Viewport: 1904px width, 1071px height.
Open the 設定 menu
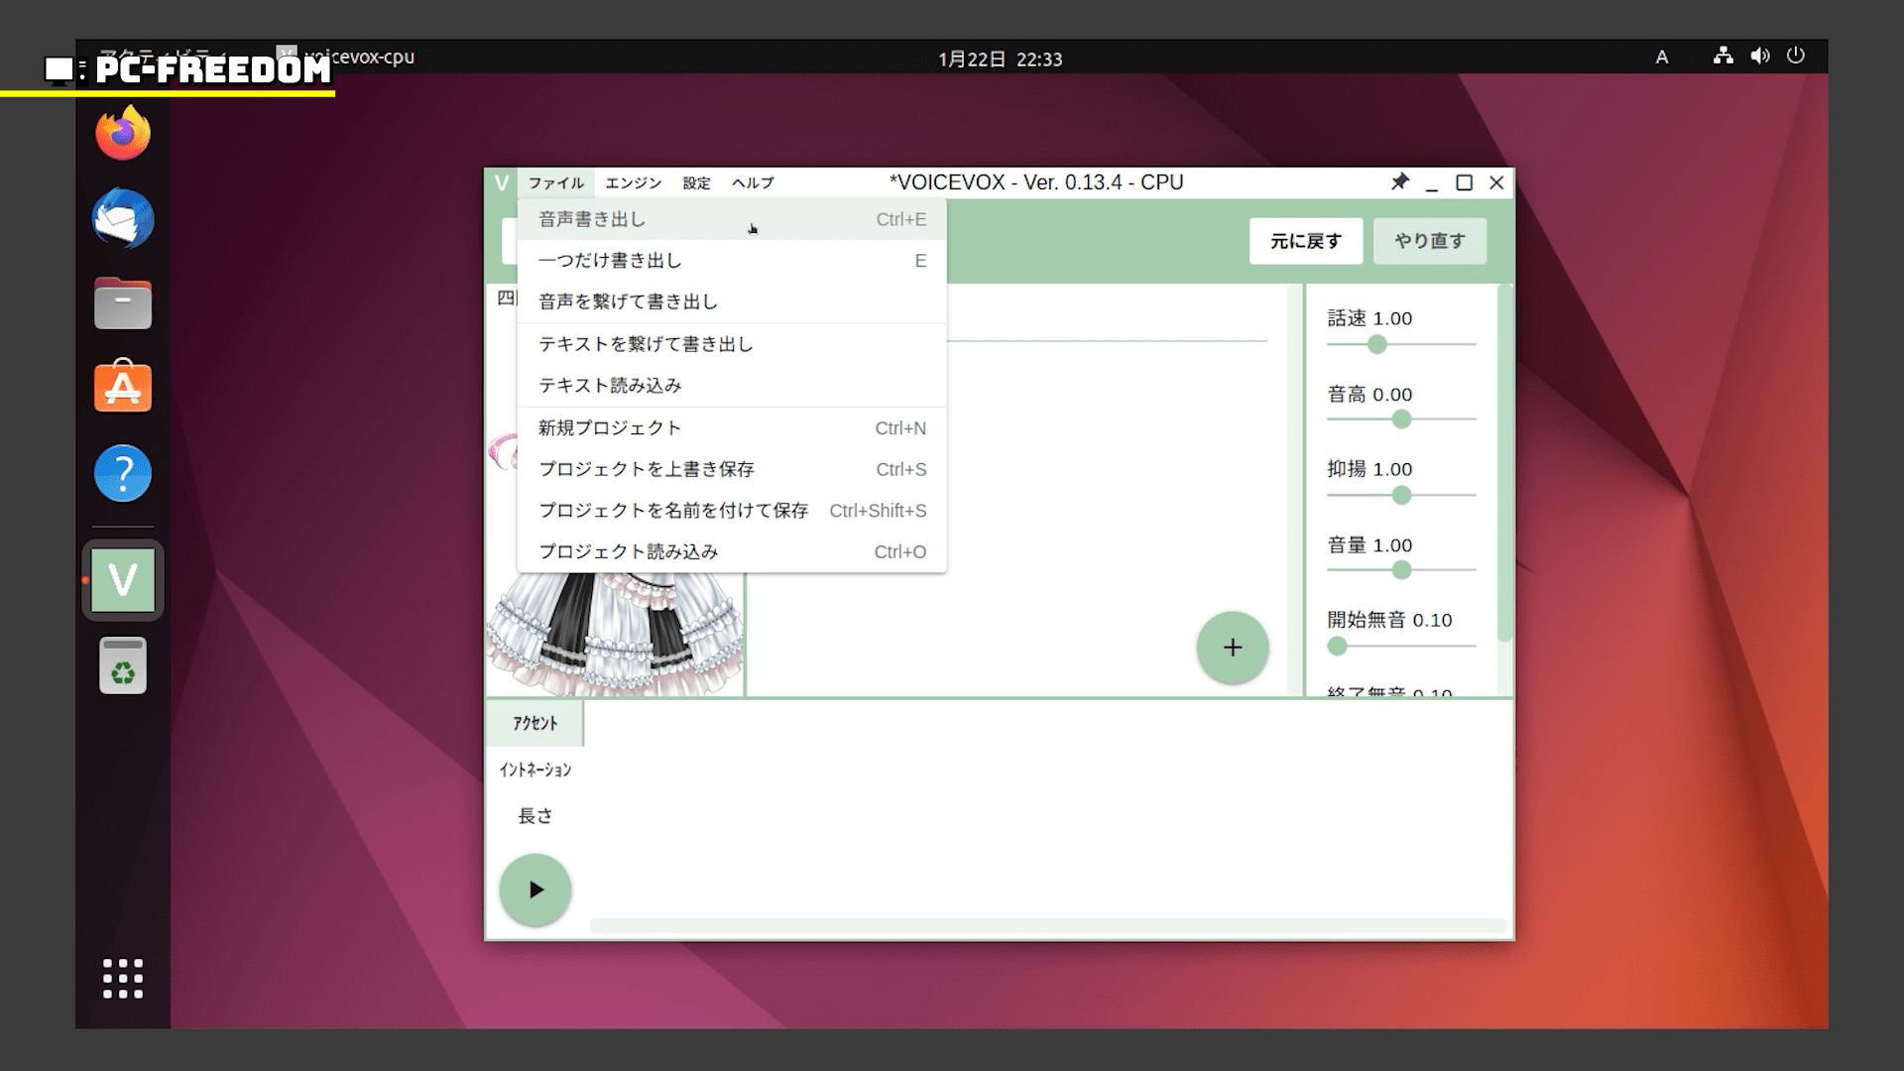pos(696,182)
